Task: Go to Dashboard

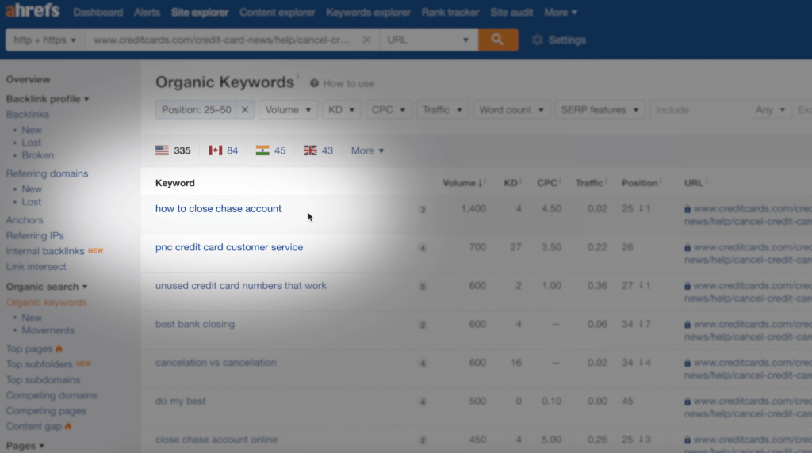Action: coord(98,12)
